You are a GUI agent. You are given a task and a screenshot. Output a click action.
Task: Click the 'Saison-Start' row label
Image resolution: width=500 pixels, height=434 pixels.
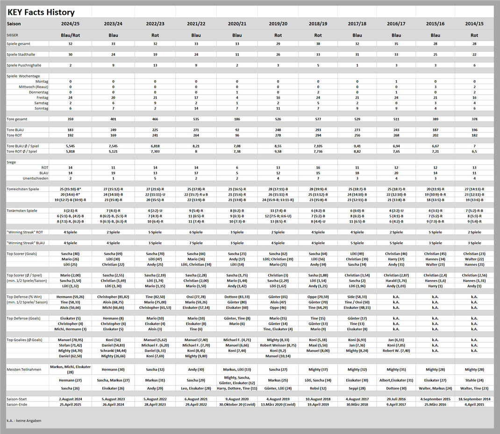[x=16, y=399]
